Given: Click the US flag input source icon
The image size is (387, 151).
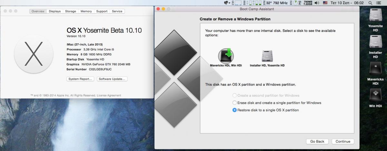Looking at the screenshot, I should pos(325,3).
